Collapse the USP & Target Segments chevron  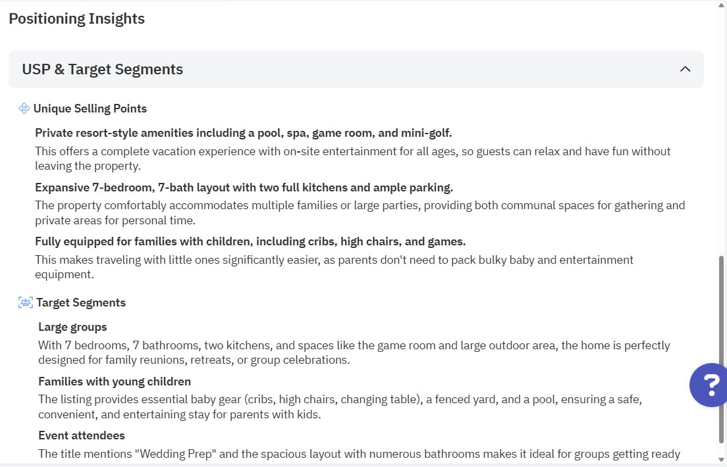click(685, 69)
